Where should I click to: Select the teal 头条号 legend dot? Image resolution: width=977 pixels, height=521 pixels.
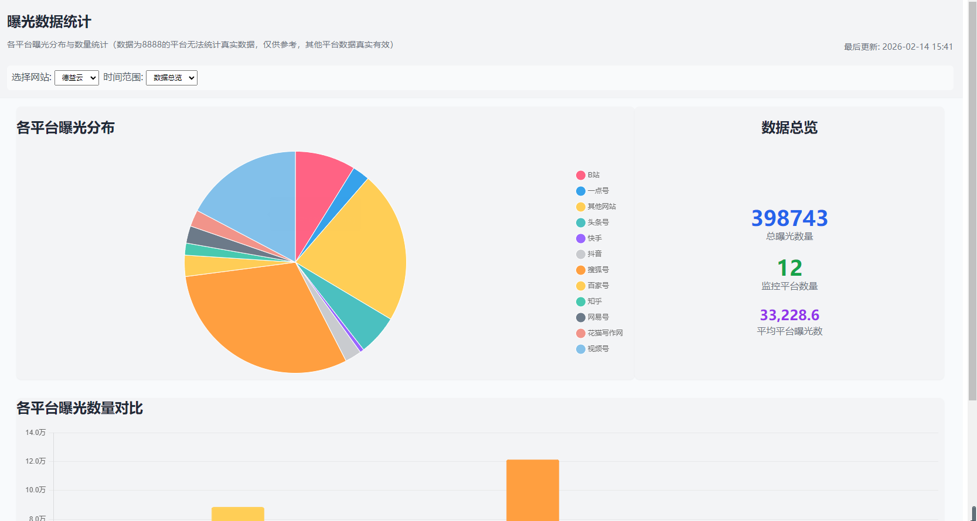[580, 222]
